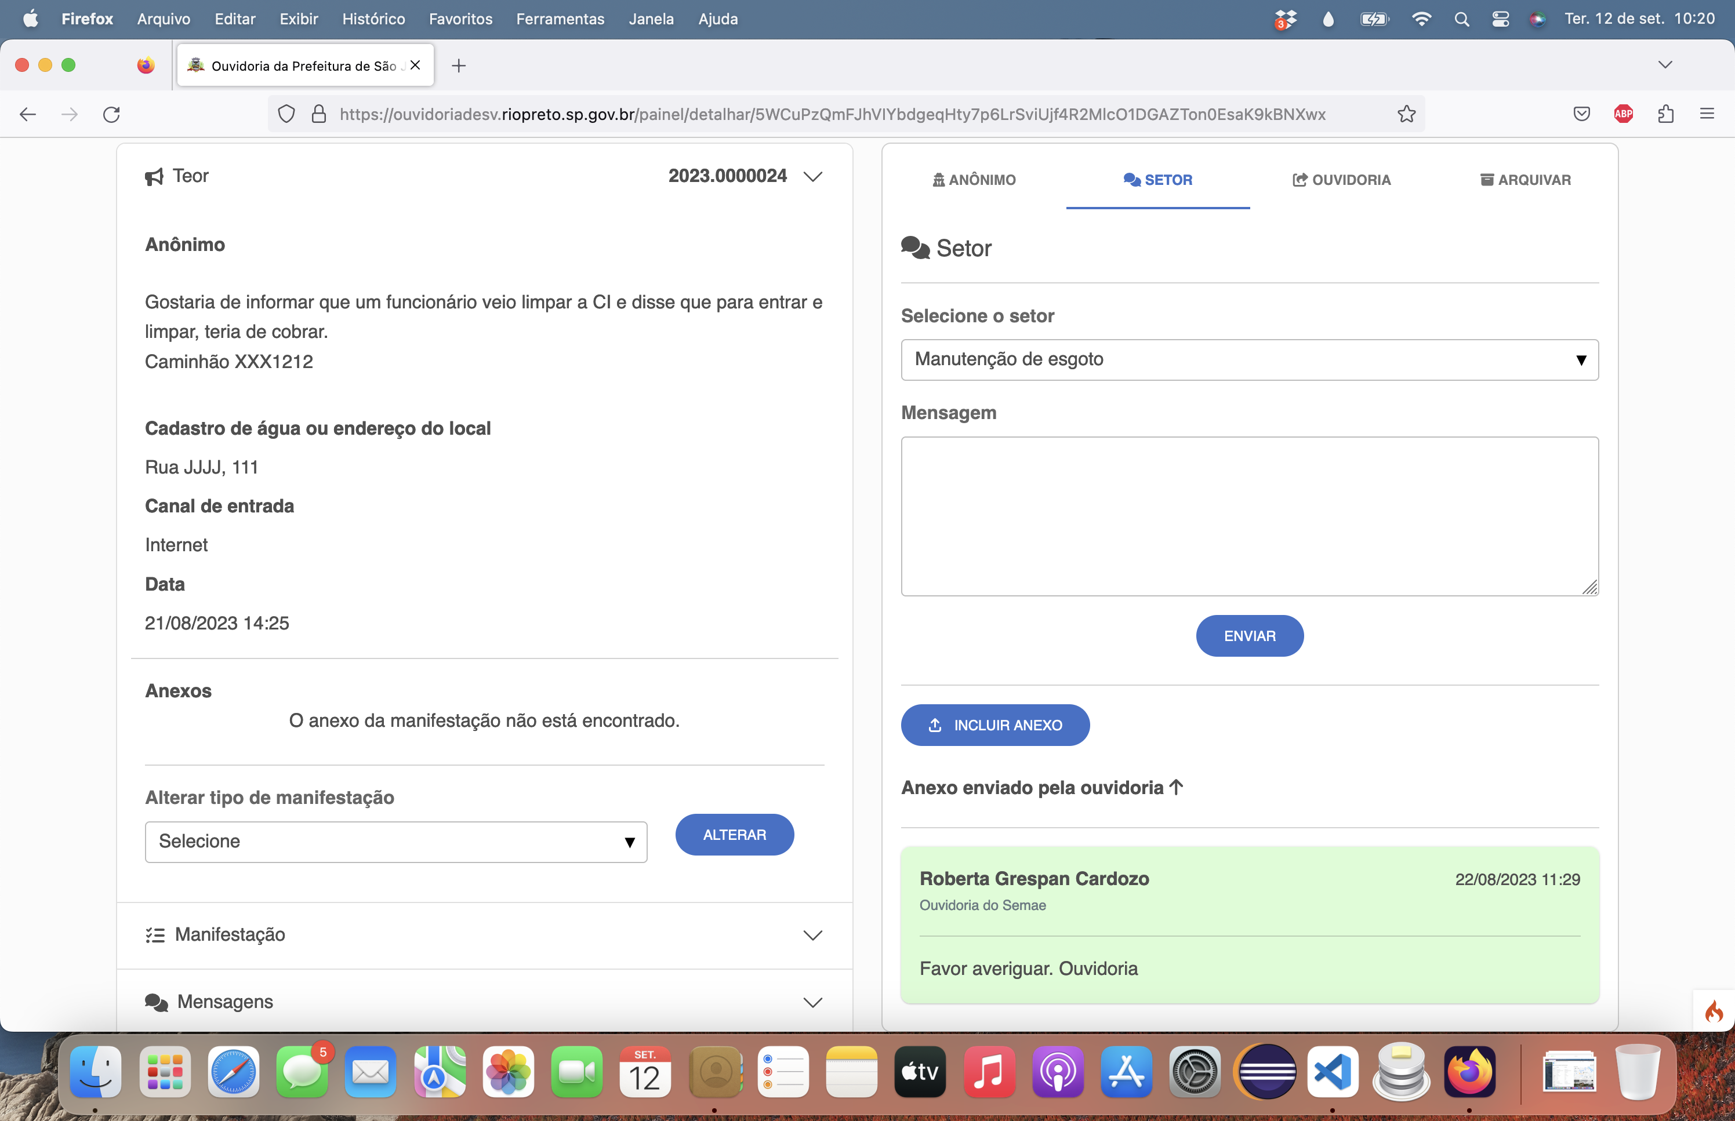The height and width of the screenshot is (1121, 1735).
Task: Expand the Manifestação section
Action: click(x=812, y=935)
